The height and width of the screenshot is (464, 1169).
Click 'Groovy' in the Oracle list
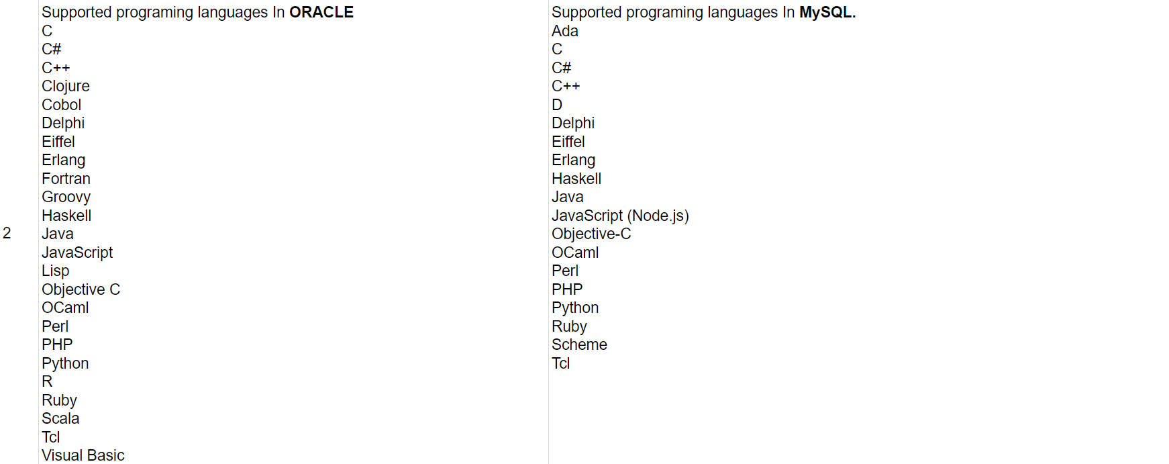66,197
